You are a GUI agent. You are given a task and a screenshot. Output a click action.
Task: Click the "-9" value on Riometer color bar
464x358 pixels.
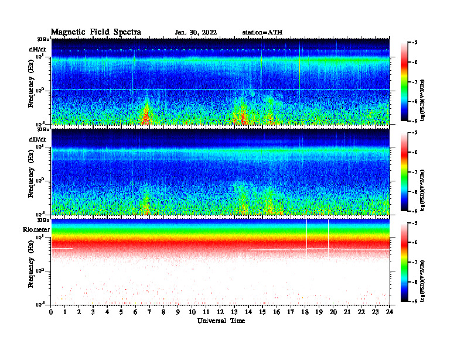coord(415,301)
